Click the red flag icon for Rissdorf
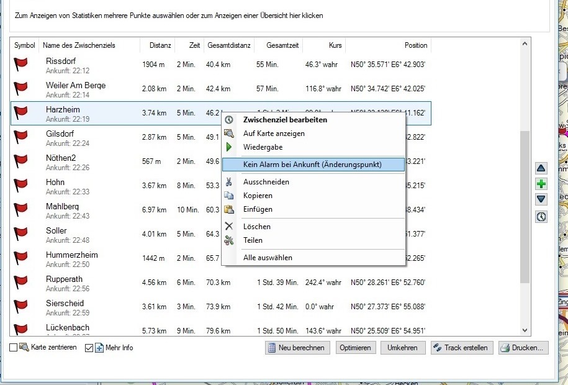 (x=22, y=65)
